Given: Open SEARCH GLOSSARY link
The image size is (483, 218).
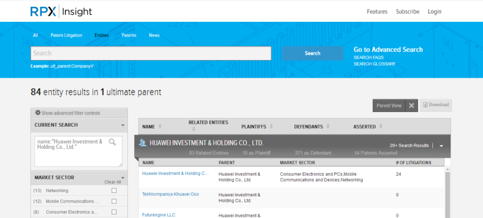Looking at the screenshot, I should (x=375, y=64).
